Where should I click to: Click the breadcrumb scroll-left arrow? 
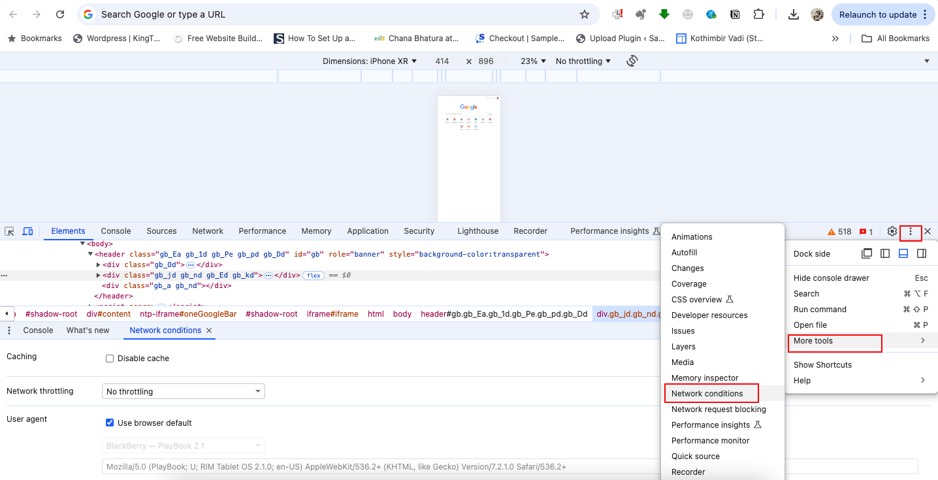click(x=7, y=314)
